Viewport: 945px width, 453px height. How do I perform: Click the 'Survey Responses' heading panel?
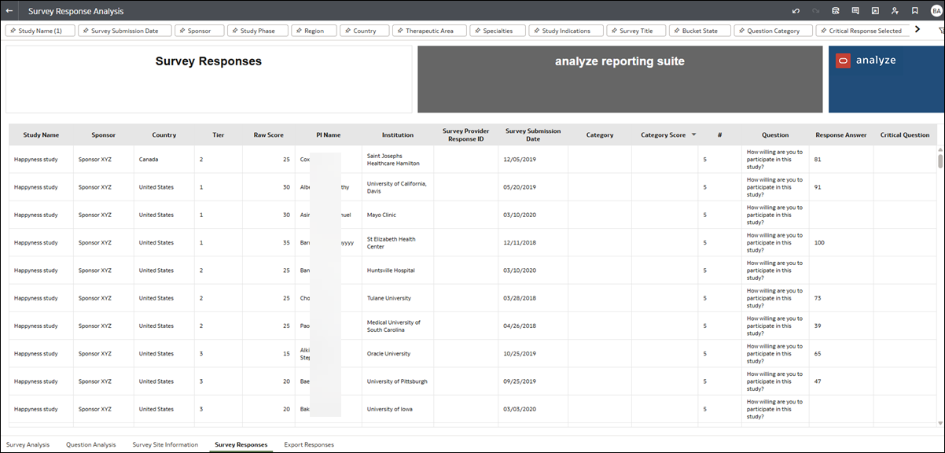point(209,79)
